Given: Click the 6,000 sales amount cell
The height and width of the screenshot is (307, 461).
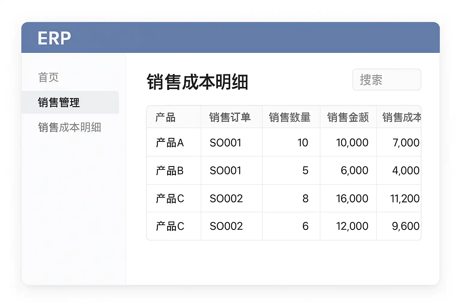Looking at the screenshot, I should pyautogui.click(x=354, y=171).
